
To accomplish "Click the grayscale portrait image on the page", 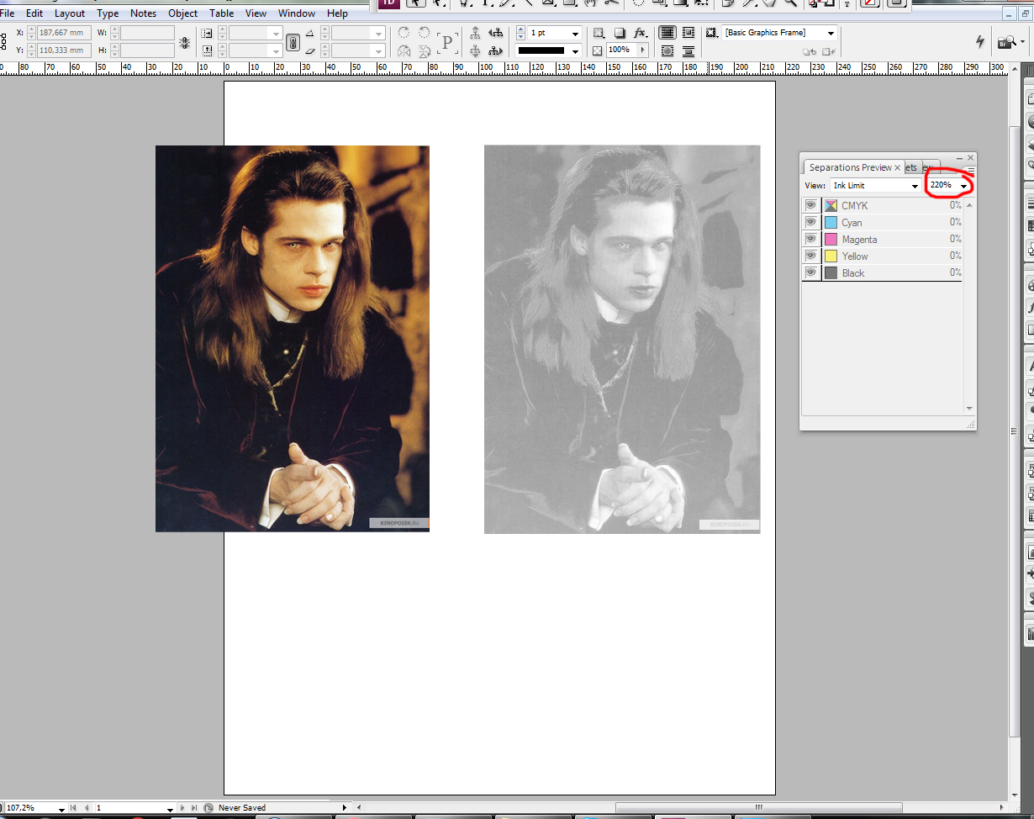I will tap(622, 340).
